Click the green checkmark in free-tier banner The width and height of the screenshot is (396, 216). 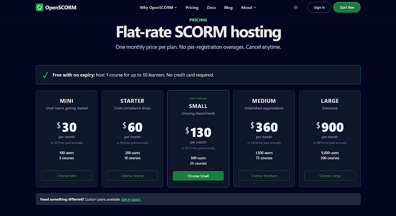click(46, 75)
